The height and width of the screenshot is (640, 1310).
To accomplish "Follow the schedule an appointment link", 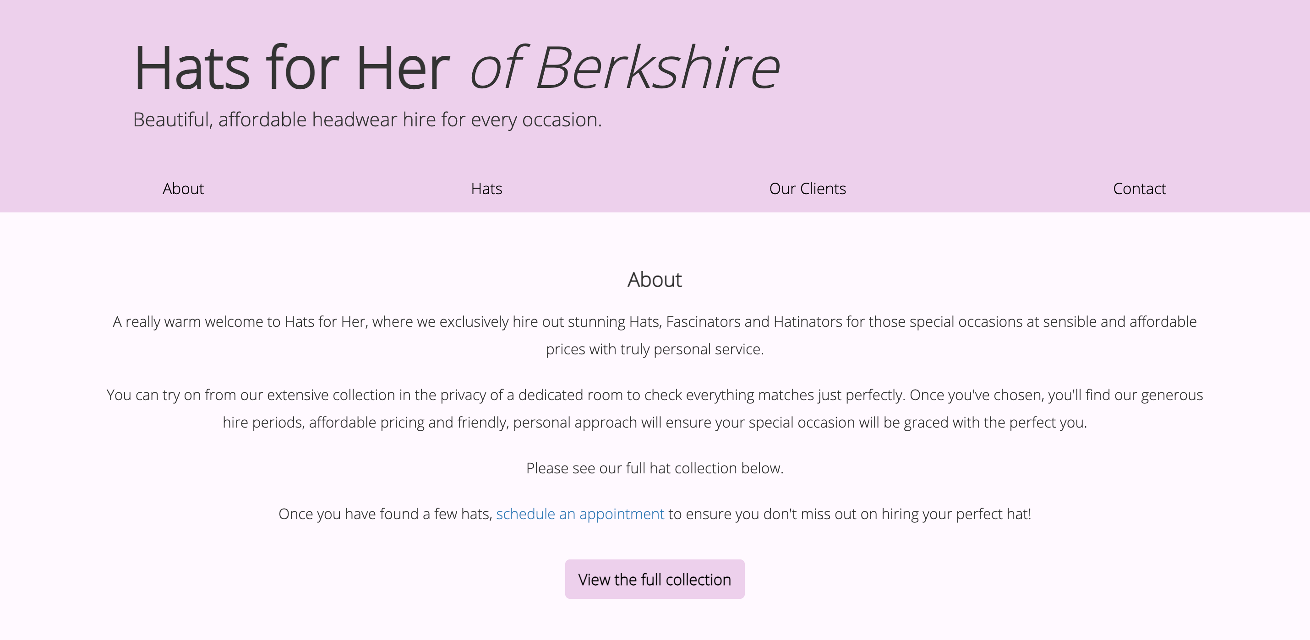I will [x=580, y=514].
